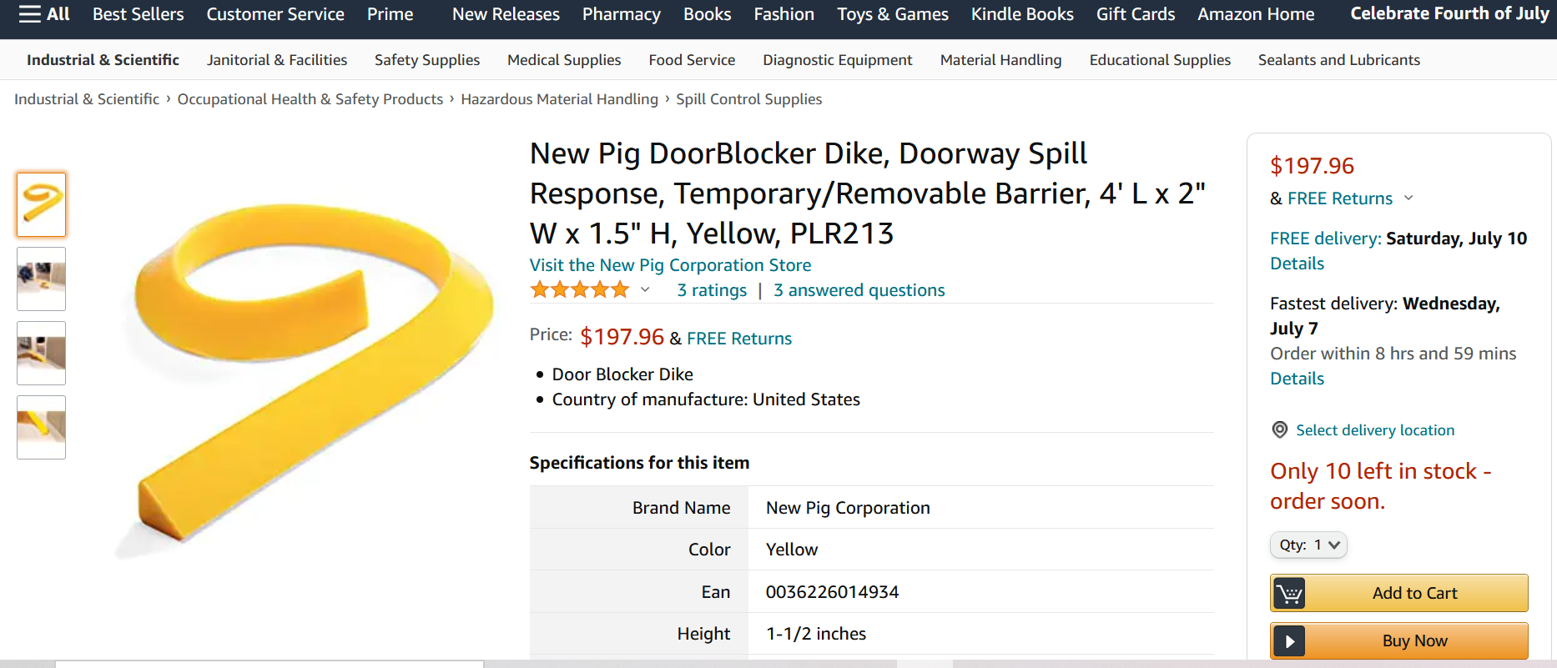Open the All hamburger menu
1557x668 pixels.
click(x=43, y=14)
